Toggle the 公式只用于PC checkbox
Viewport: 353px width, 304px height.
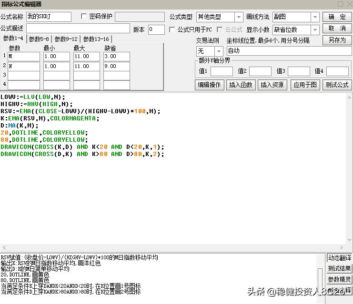pos(172,29)
